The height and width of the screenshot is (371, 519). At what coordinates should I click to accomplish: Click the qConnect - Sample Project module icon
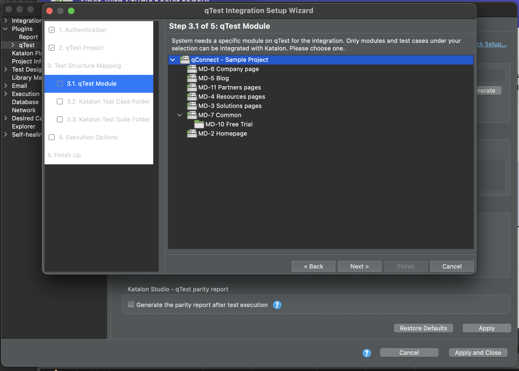185,60
